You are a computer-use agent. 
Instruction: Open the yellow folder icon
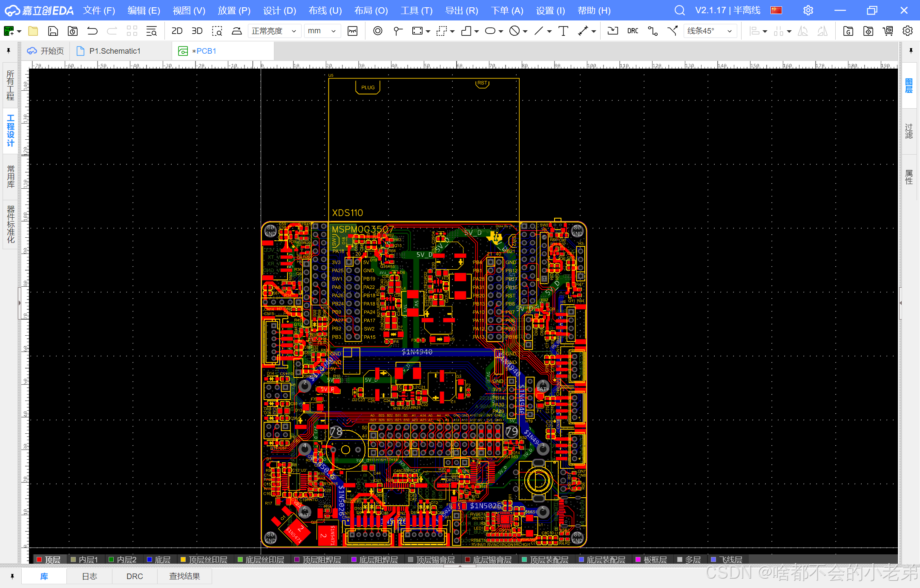click(x=33, y=31)
